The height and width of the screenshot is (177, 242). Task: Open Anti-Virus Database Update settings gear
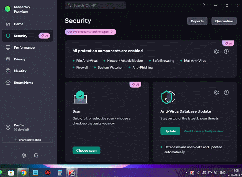(216, 93)
